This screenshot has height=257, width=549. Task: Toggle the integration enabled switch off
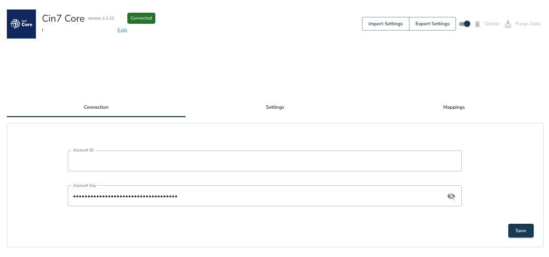464,24
